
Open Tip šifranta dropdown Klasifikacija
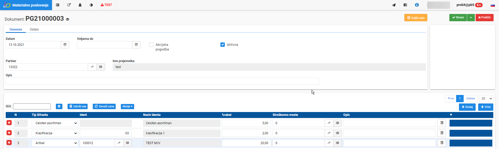pyautogui.click(x=55, y=133)
